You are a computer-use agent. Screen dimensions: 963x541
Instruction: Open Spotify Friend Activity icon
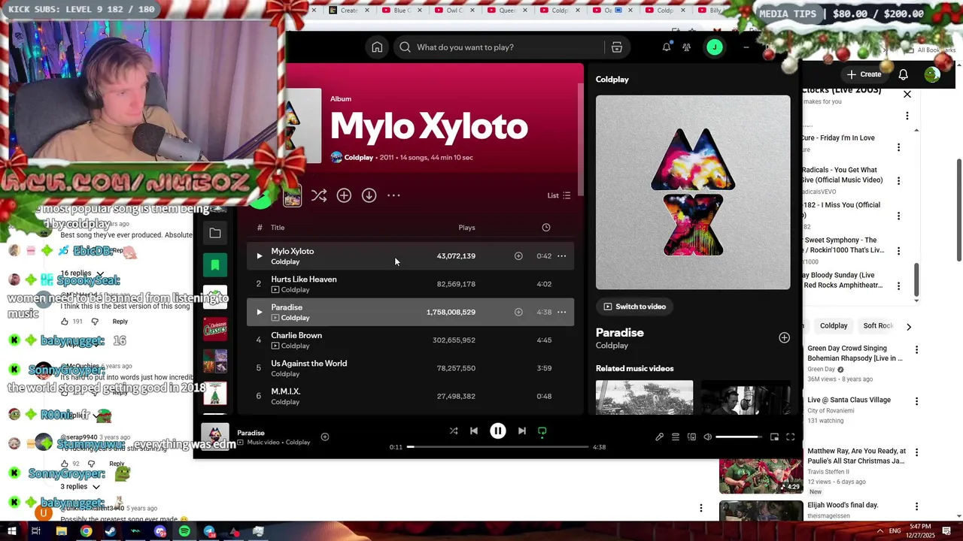pyautogui.click(x=687, y=47)
